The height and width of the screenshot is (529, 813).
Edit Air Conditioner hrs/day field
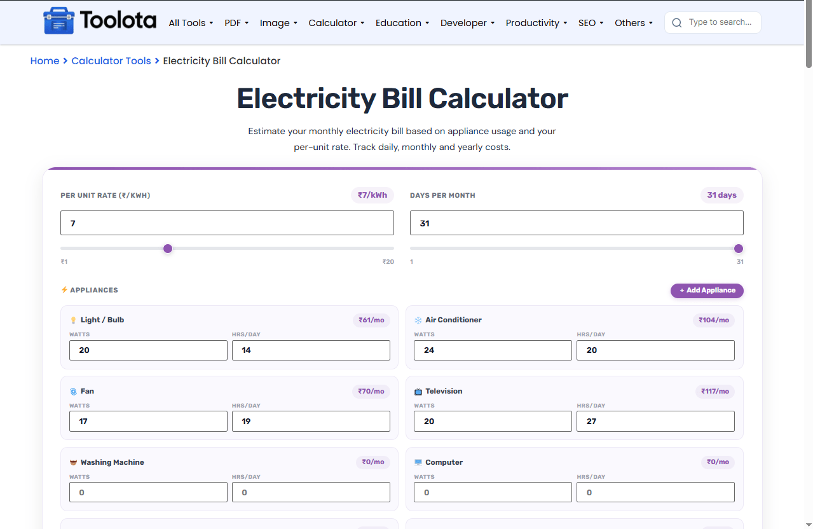click(655, 350)
